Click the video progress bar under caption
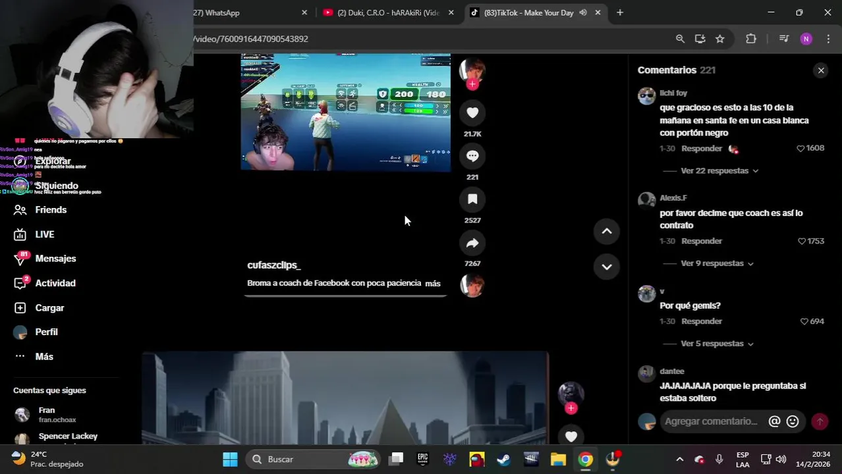Viewport: 842px width, 474px height. (345, 296)
